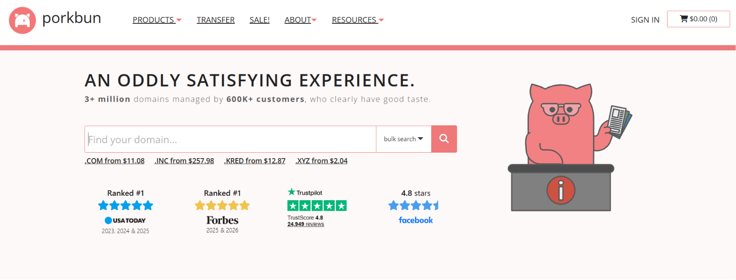Click the '4.8 stars' text

point(416,193)
